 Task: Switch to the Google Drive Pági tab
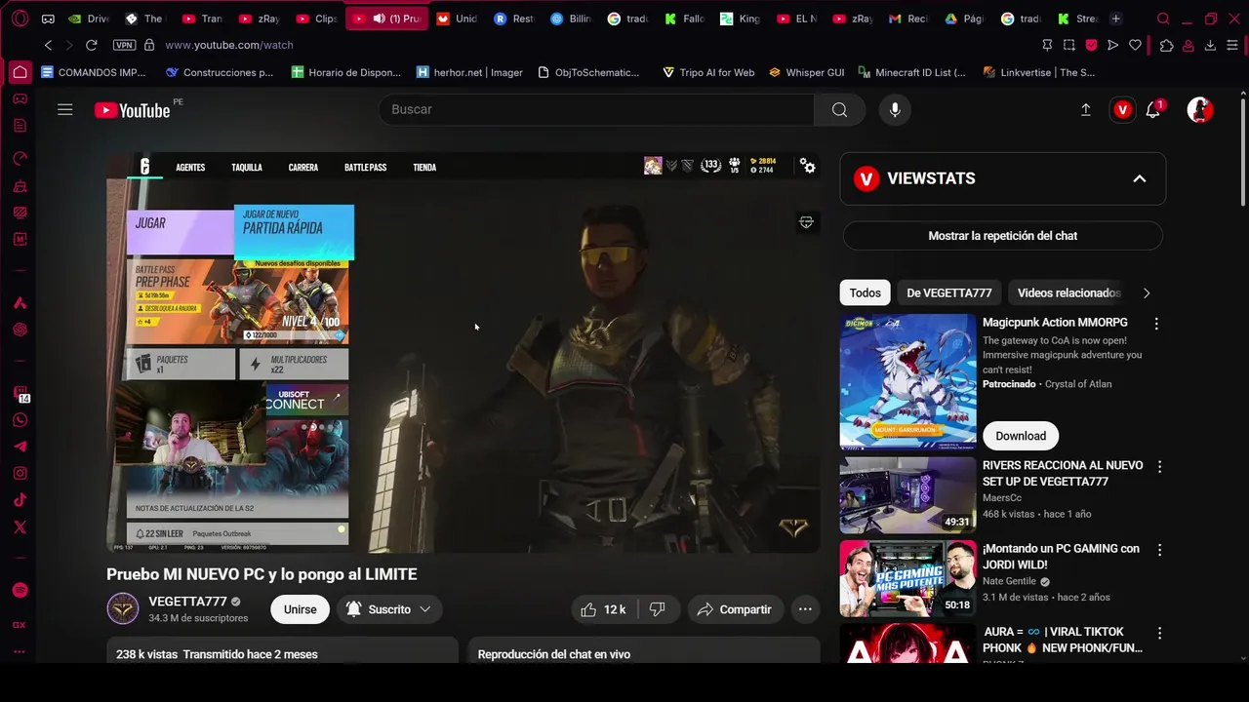click(x=964, y=19)
